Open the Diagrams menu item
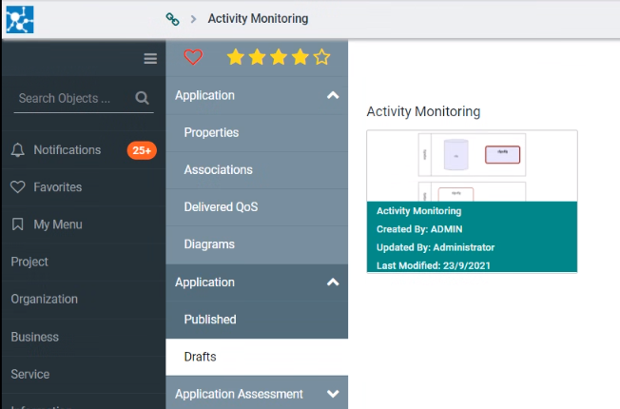The width and height of the screenshot is (620, 409). (209, 244)
